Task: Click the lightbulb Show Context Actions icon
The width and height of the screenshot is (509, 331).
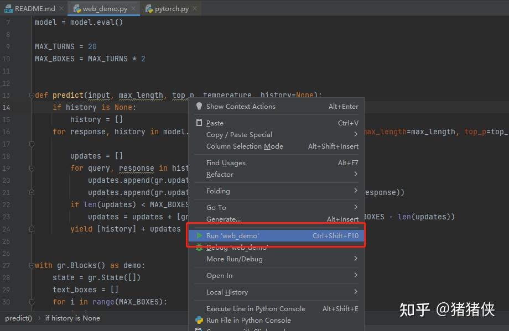Action: (199, 106)
